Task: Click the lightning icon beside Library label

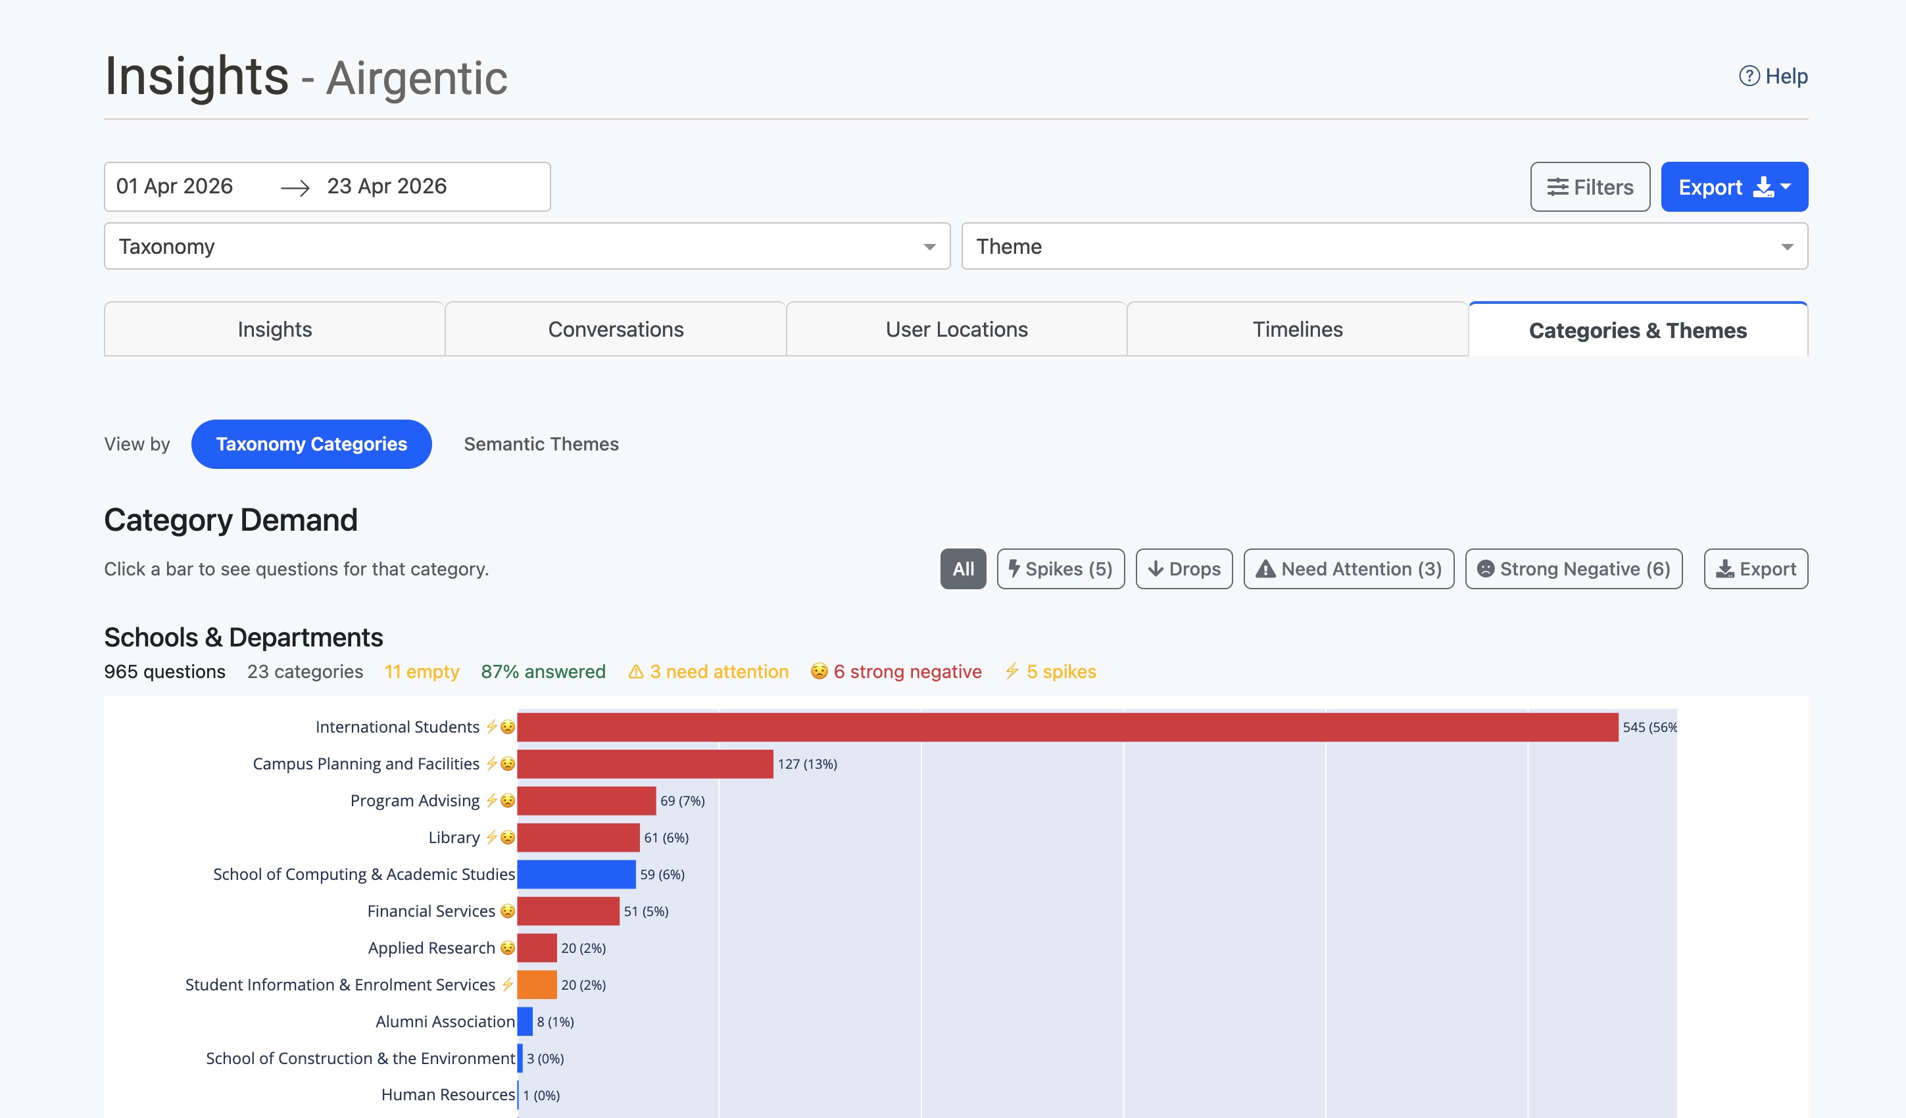Action: point(492,837)
